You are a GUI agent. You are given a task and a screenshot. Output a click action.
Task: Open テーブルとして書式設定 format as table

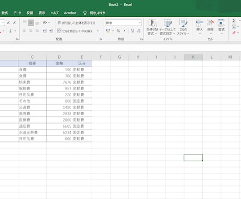tap(167, 27)
